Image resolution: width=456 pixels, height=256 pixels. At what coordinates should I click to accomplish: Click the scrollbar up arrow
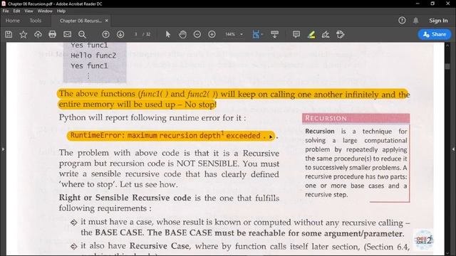(447, 46)
